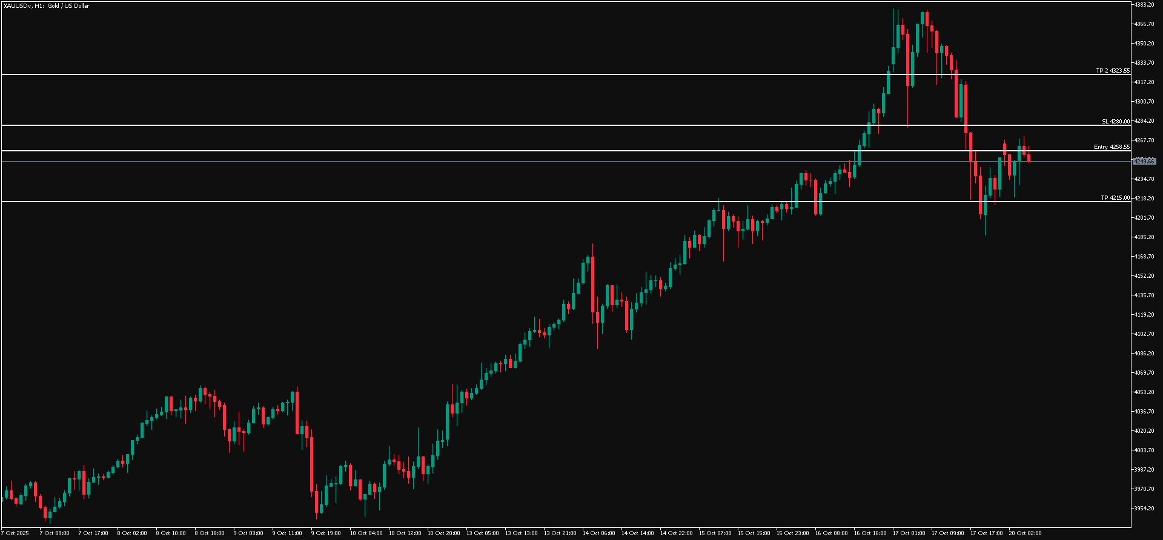The height and width of the screenshot is (540, 1163).
Task: Select the SL 4280.00 horizontal line label
Action: [x=1115, y=122]
